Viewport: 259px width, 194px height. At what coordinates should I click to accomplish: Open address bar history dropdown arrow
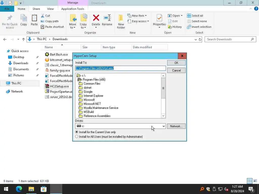tap(196, 39)
